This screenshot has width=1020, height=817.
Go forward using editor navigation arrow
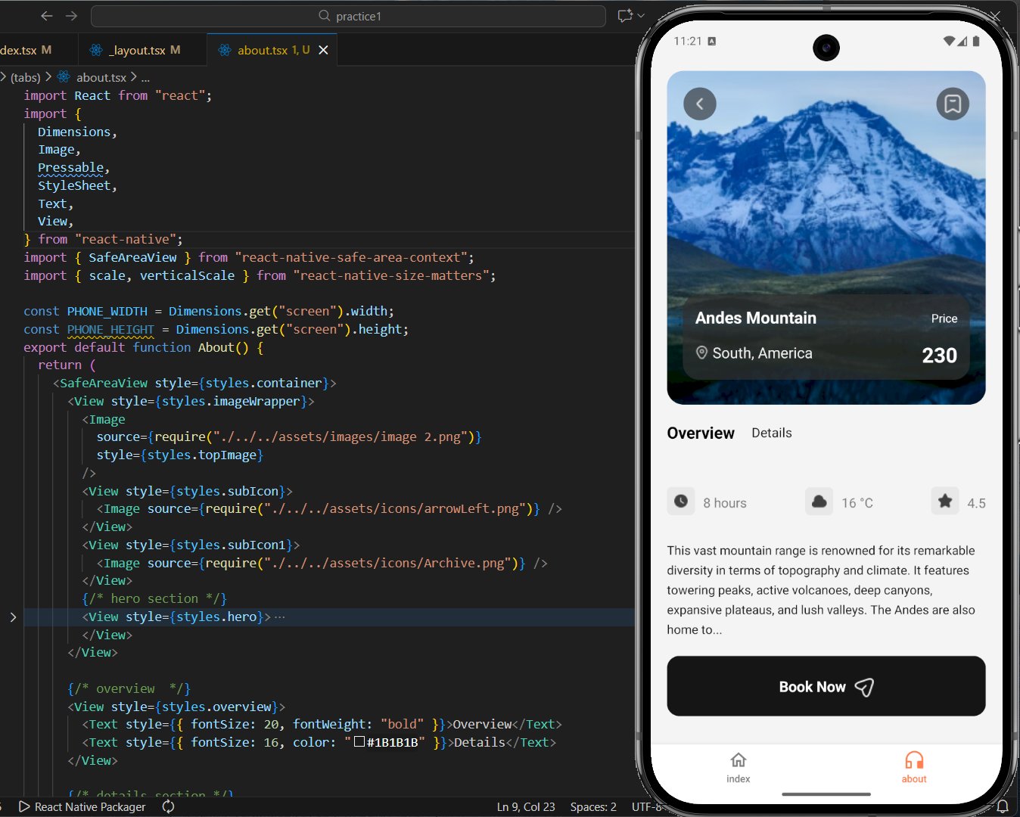[x=71, y=16]
